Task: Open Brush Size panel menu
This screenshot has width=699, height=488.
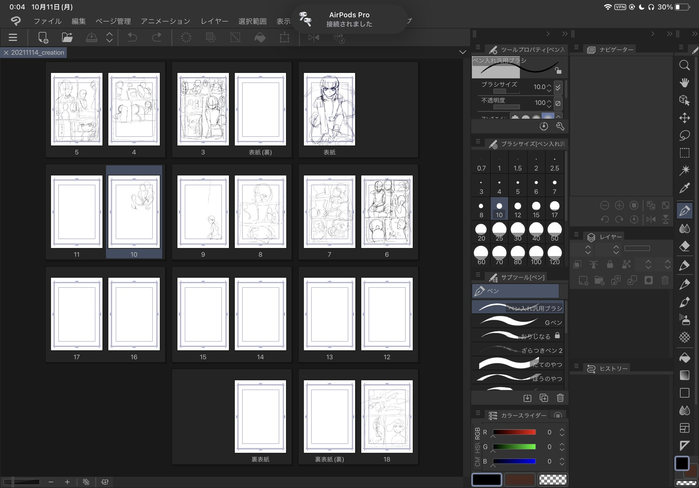Action: coord(478,142)
